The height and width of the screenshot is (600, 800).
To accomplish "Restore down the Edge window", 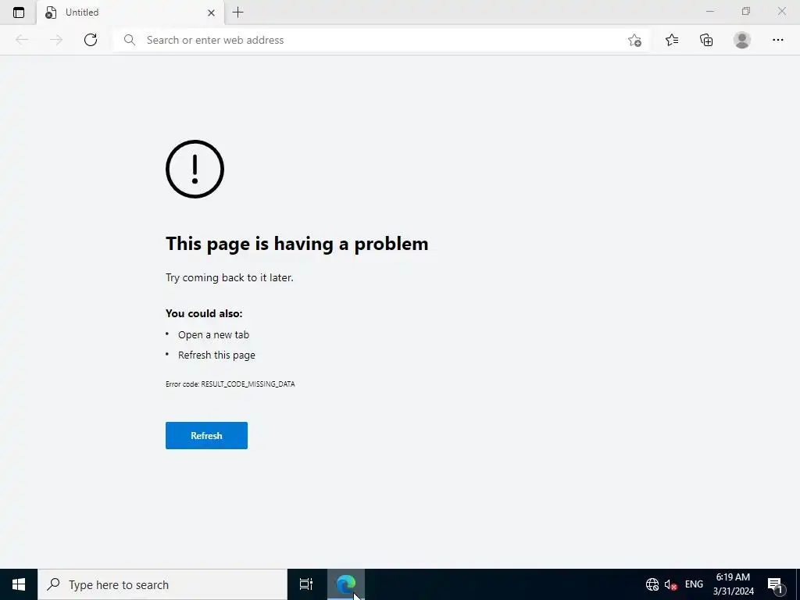I will coord(746,11).
